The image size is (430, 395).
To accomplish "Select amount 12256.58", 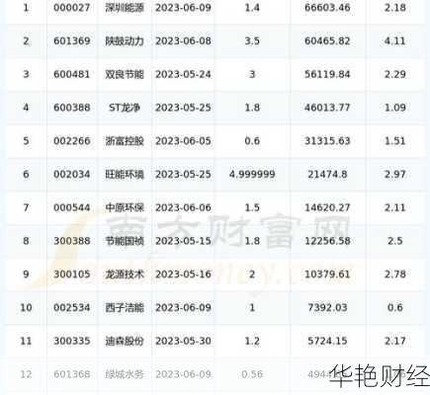I will [327, 241].
